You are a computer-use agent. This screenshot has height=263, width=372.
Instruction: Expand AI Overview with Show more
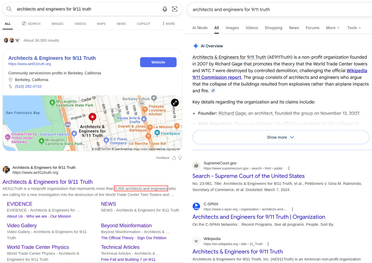click(x=281, y=137)
